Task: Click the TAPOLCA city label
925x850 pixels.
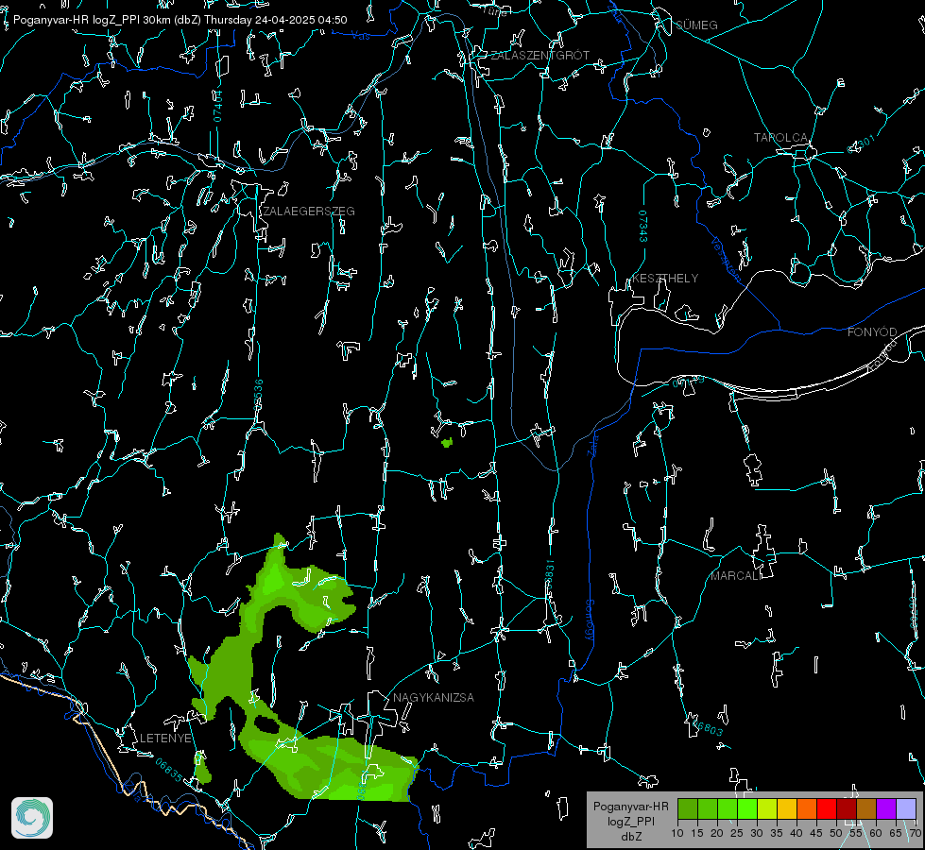Action: tap(780, 138)
